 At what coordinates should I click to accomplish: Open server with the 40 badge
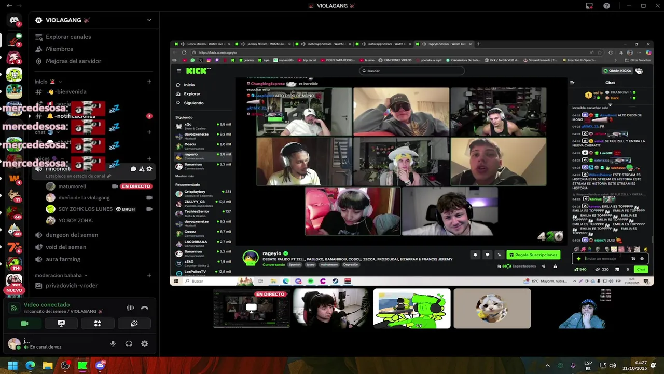click(x=14, y=230)
